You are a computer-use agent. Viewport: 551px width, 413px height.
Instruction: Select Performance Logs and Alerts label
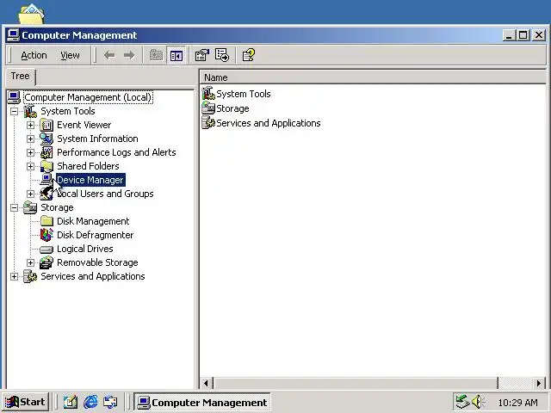click(116, 152)
